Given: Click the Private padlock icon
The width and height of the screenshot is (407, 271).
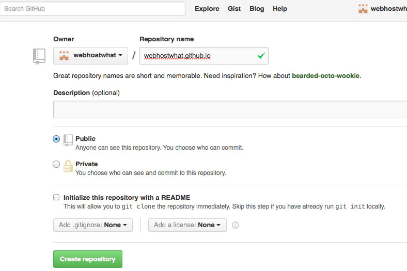Looking at the screenshot, I should [x=68, y=166].
